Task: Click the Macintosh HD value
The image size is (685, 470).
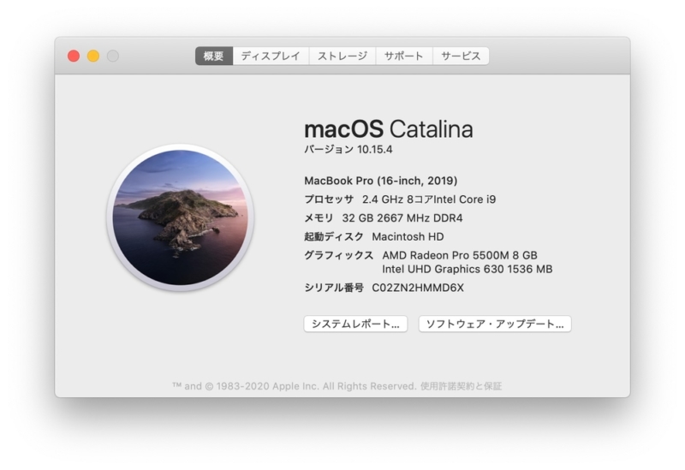Action: point(408,237)
